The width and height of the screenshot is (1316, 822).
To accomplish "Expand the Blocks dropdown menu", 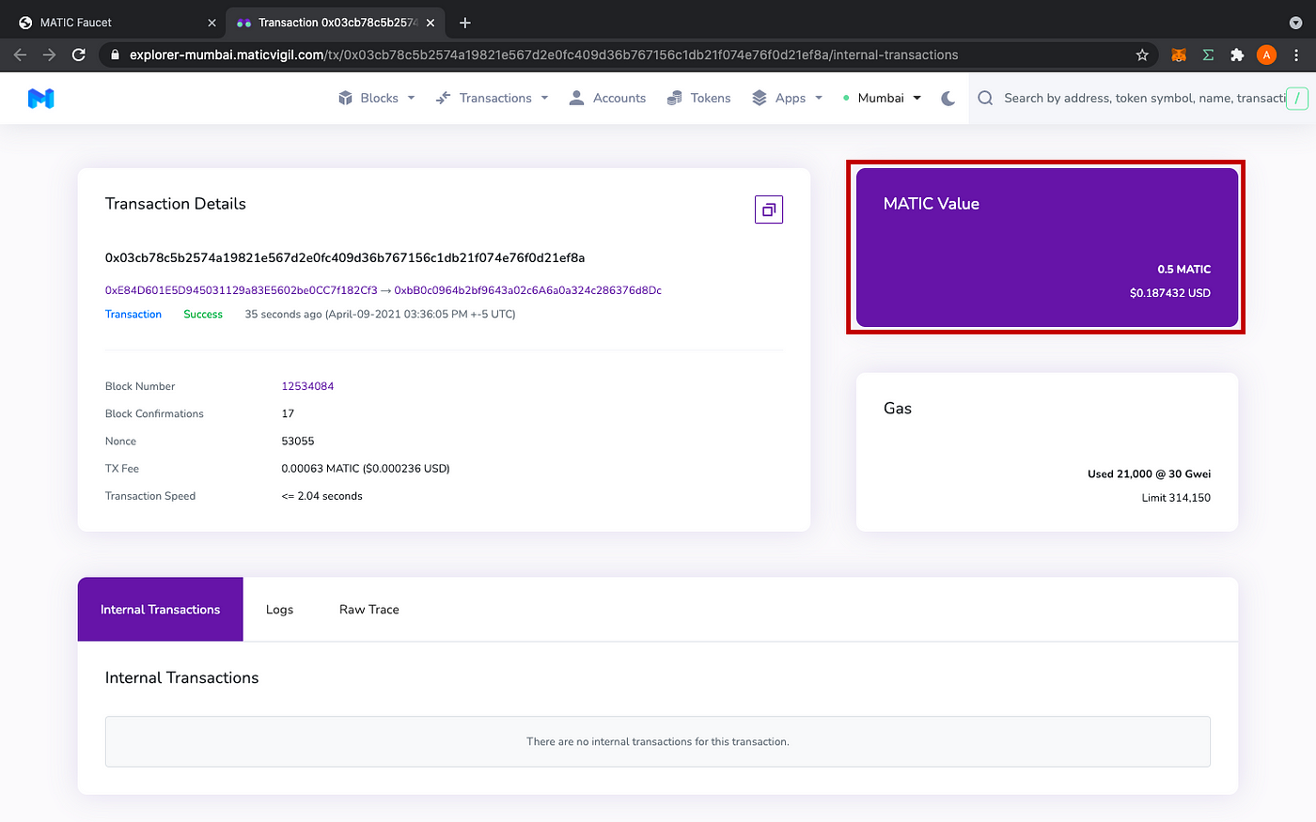I will tap(376, 98).
